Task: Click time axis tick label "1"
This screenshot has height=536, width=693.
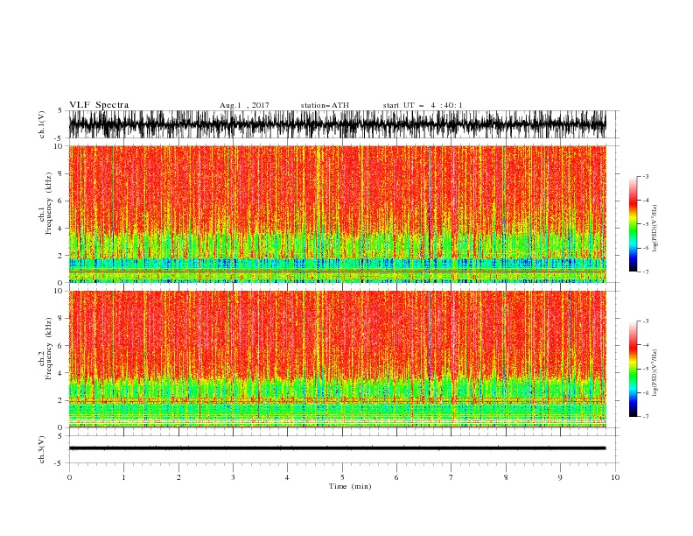Action: tap(123, 477)
